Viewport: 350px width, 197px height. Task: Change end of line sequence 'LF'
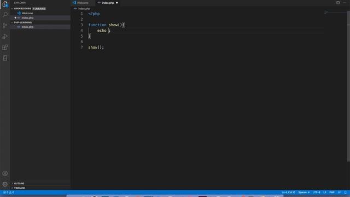click(324, 192)
